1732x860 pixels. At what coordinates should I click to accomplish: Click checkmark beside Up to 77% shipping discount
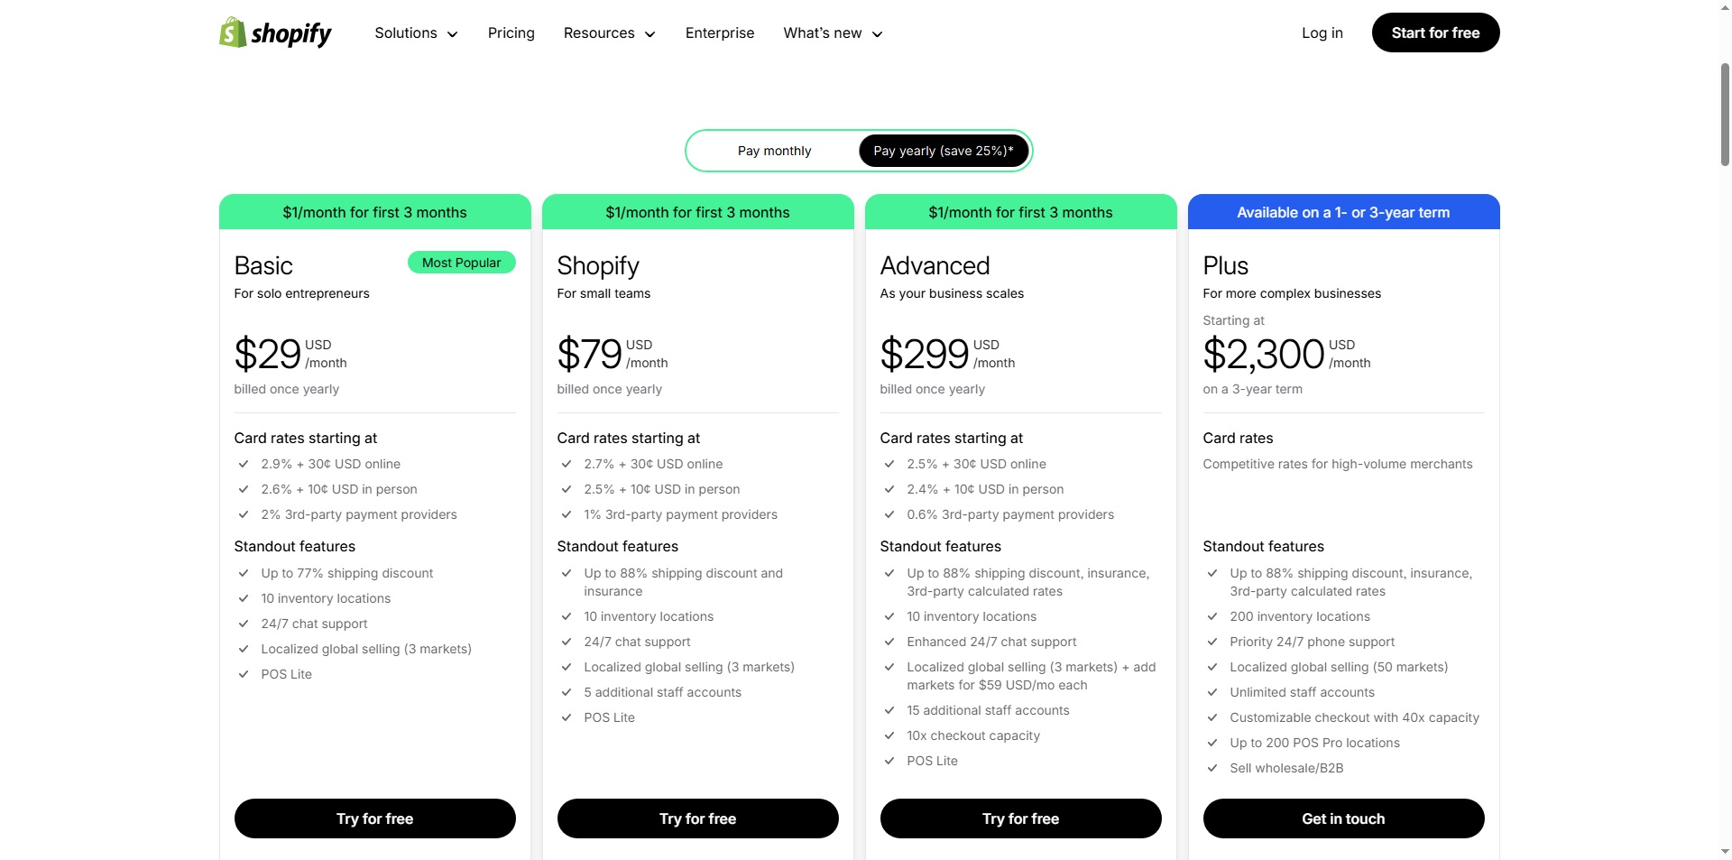click(x=244, y=573)
